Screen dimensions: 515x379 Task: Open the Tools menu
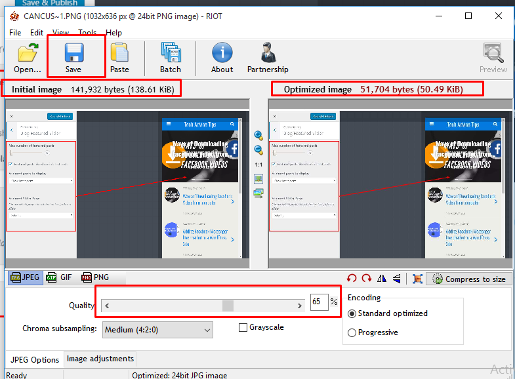(87, 33)
